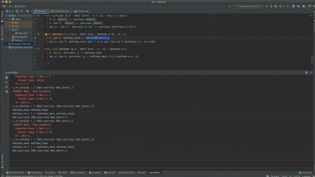The image size is (315, 177).
Task: Start debugging with the bug icon
Action: pyautogui.click(x=271, y=6)
